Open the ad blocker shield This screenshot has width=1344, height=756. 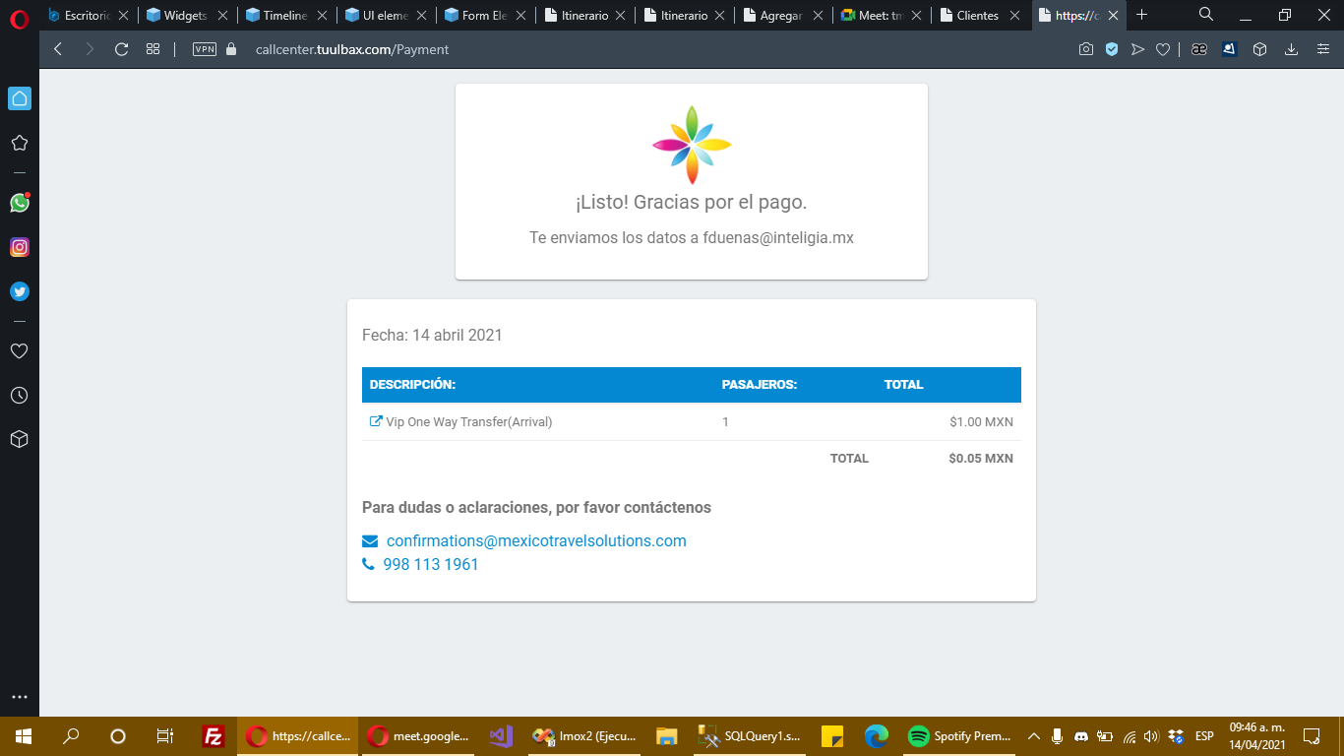(x=1112, y=49)
